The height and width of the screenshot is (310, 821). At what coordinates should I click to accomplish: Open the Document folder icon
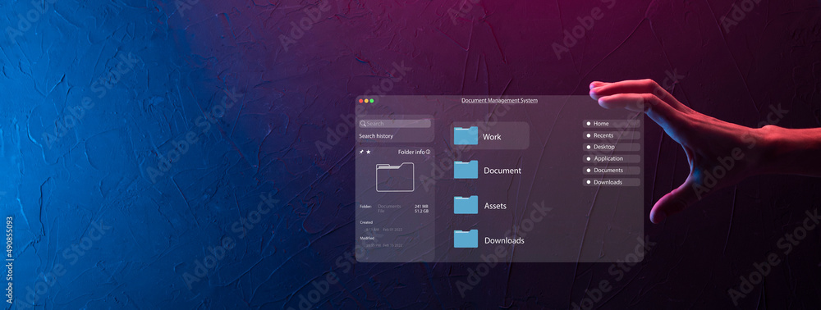(x=466, y=170)
